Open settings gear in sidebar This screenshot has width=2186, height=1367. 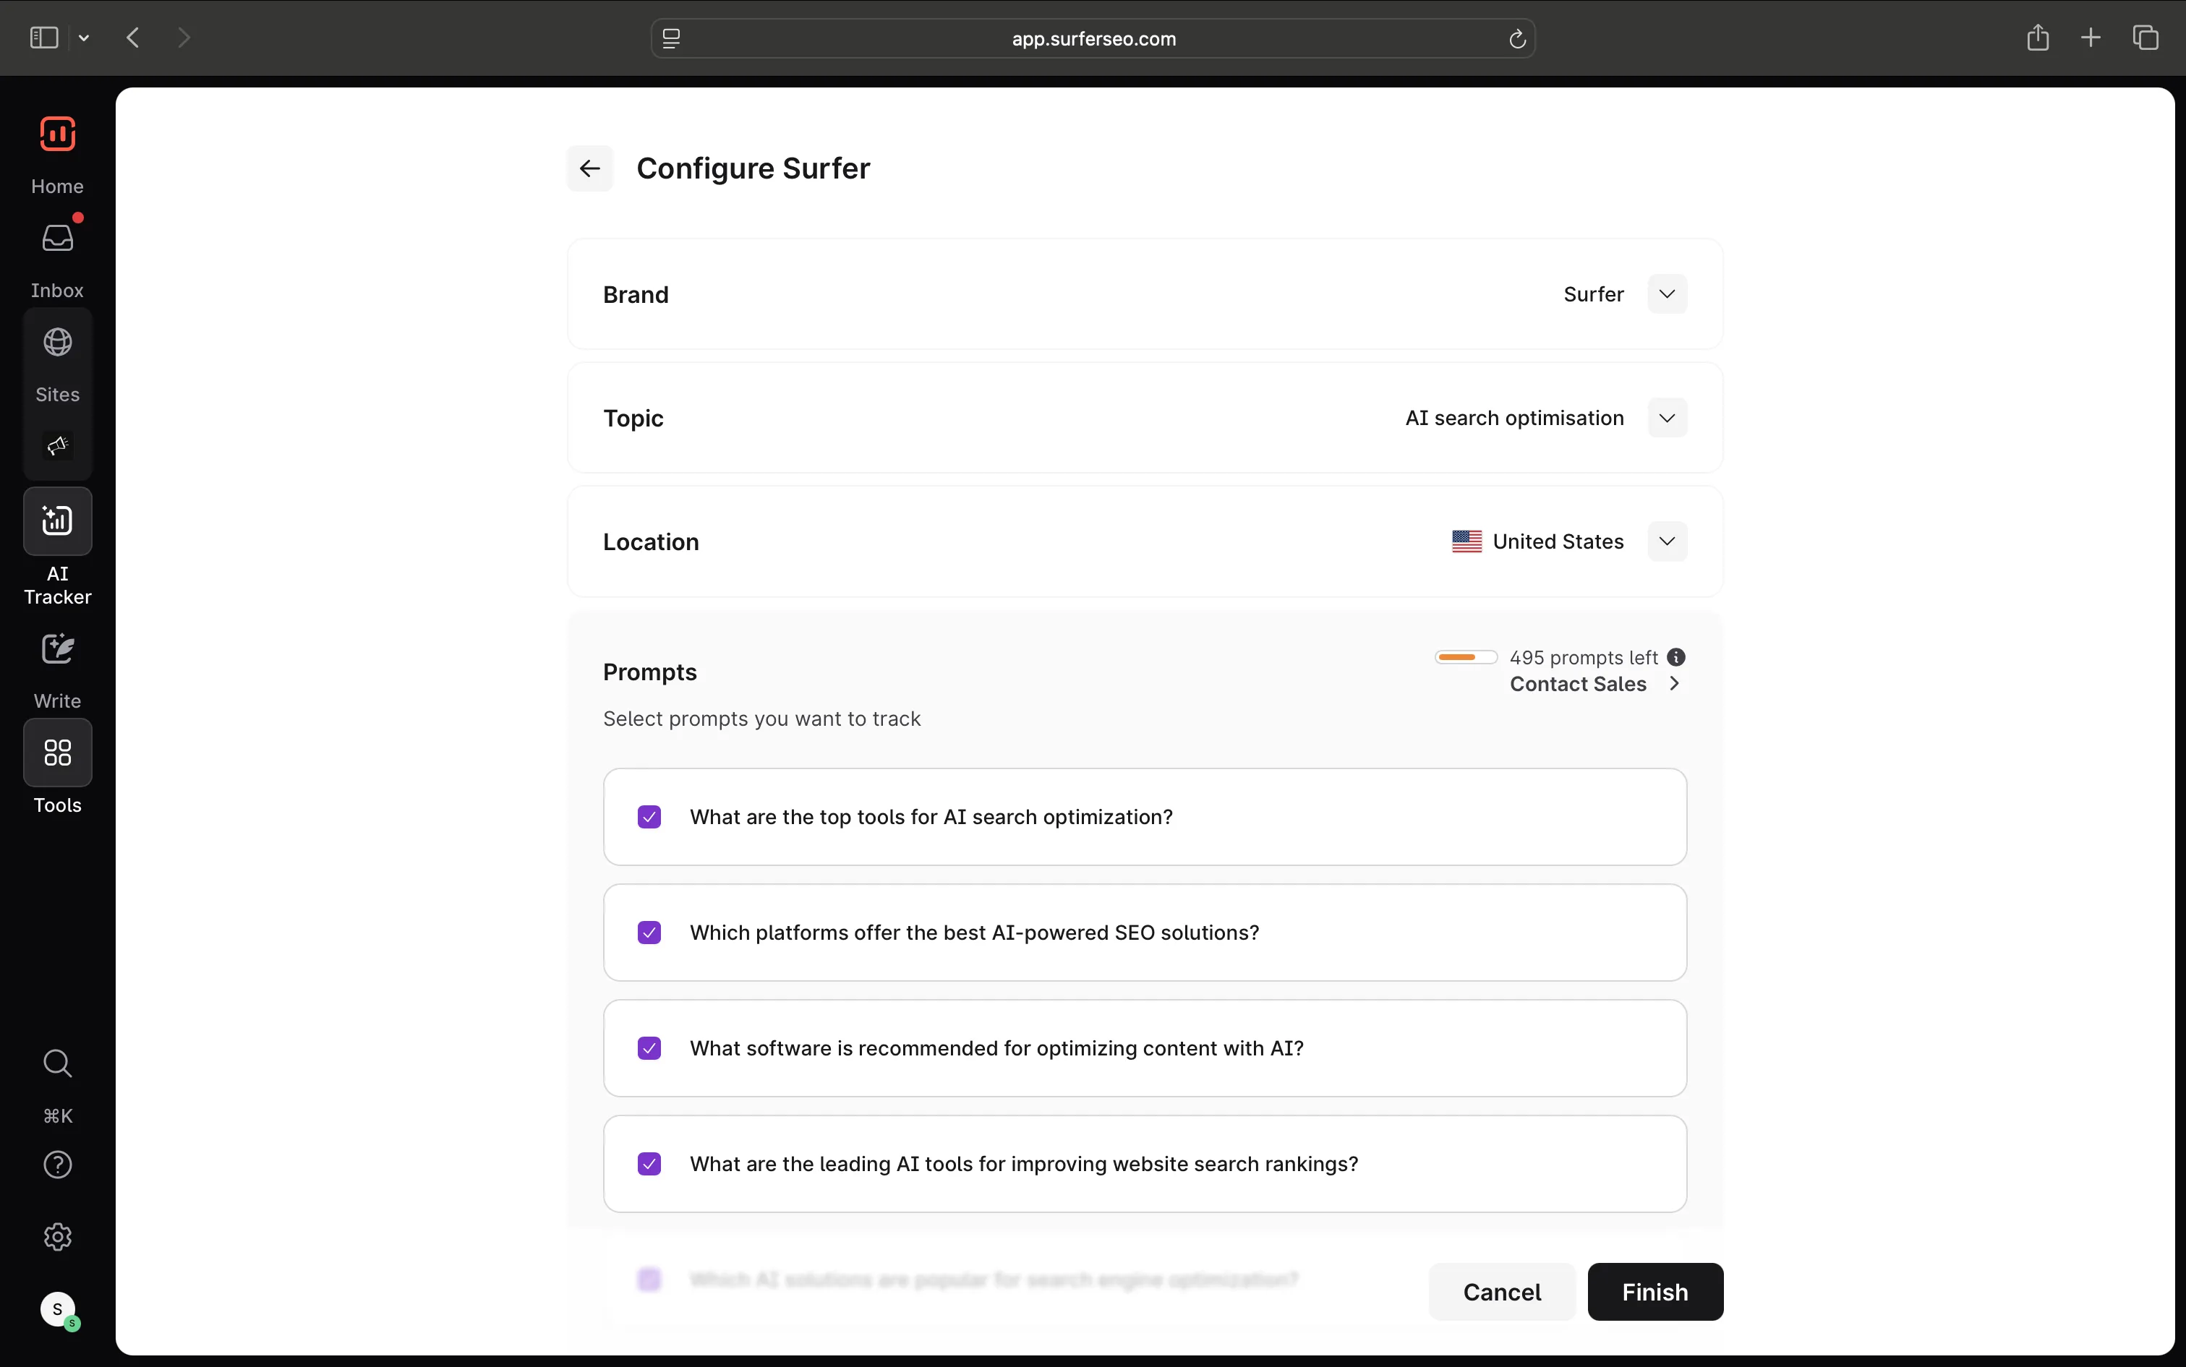click(57, 1237)
